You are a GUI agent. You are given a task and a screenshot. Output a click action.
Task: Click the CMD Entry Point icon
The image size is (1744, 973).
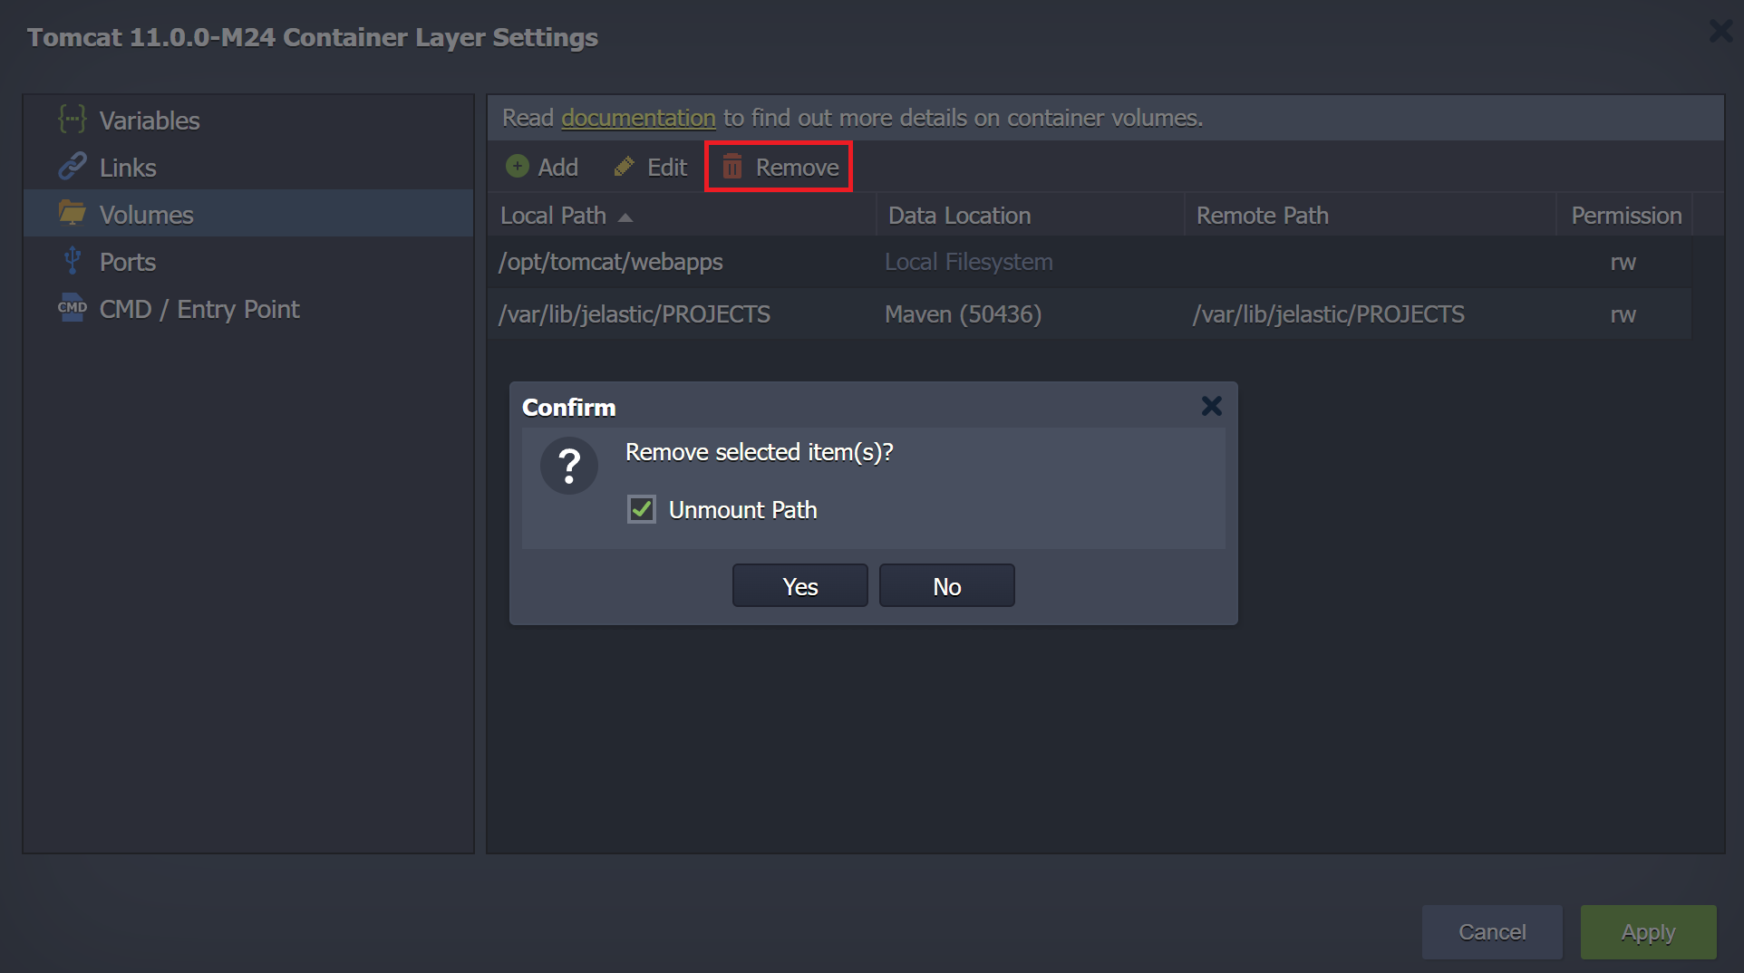(73, 308)
